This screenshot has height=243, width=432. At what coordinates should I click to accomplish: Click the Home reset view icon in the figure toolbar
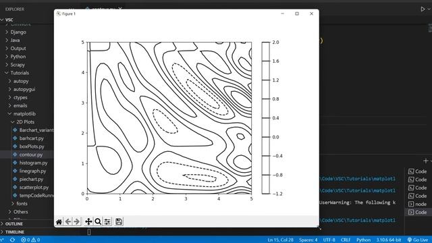point(59,221)
